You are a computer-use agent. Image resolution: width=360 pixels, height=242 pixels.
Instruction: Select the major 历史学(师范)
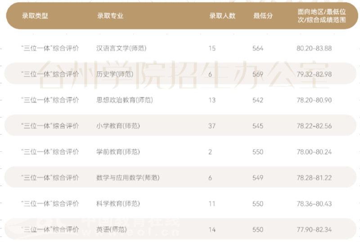(115, 74)
